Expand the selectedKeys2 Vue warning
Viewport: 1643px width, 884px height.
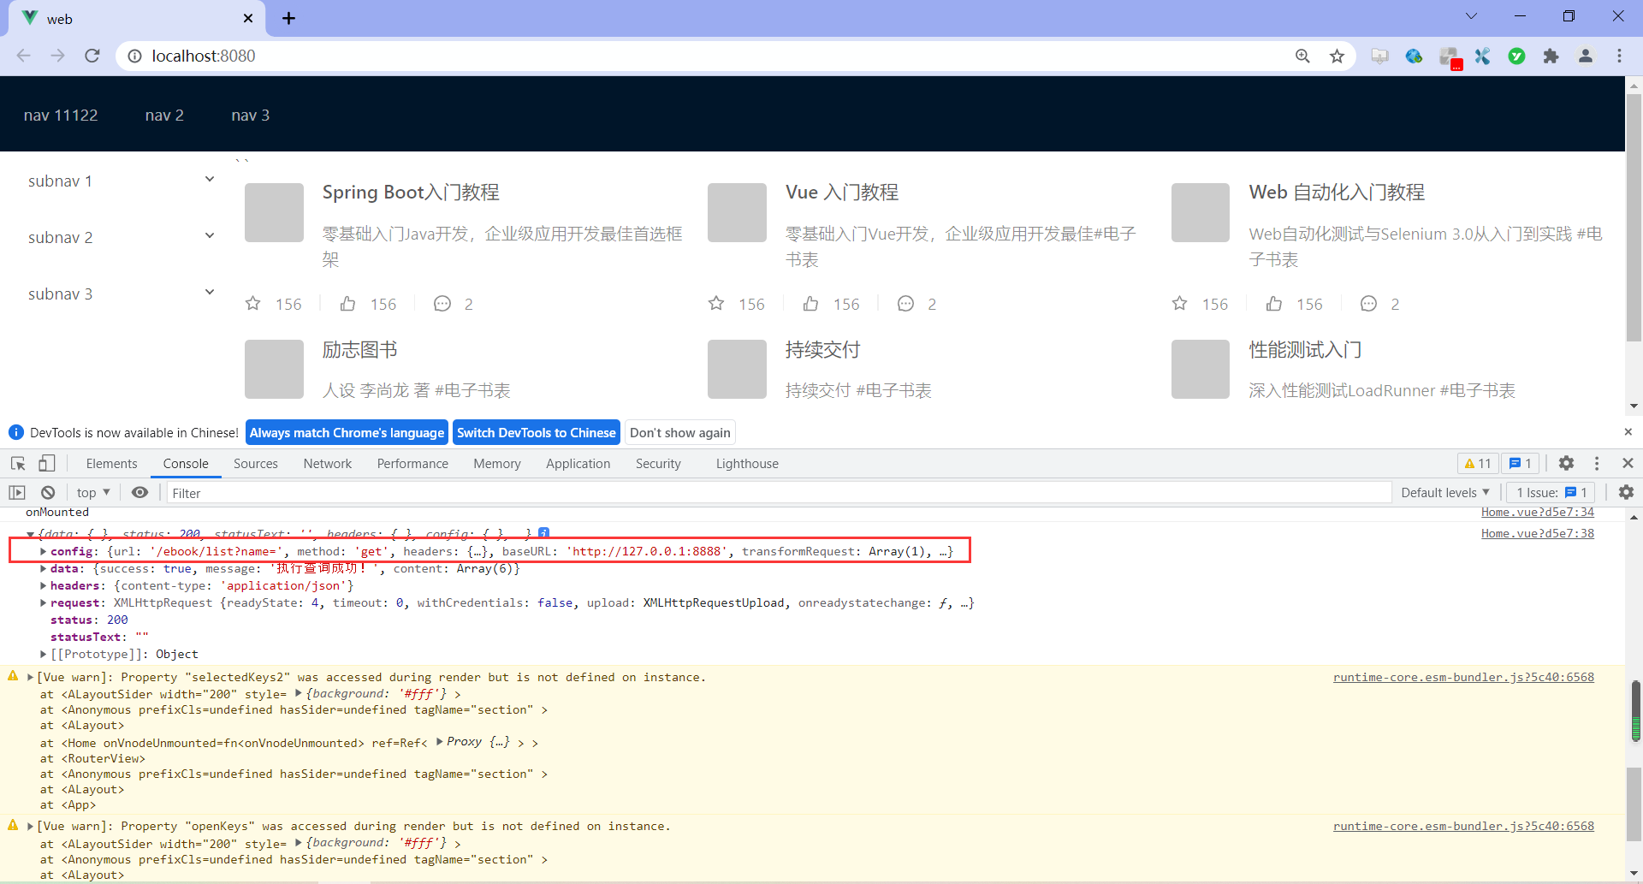coord(30,677)
